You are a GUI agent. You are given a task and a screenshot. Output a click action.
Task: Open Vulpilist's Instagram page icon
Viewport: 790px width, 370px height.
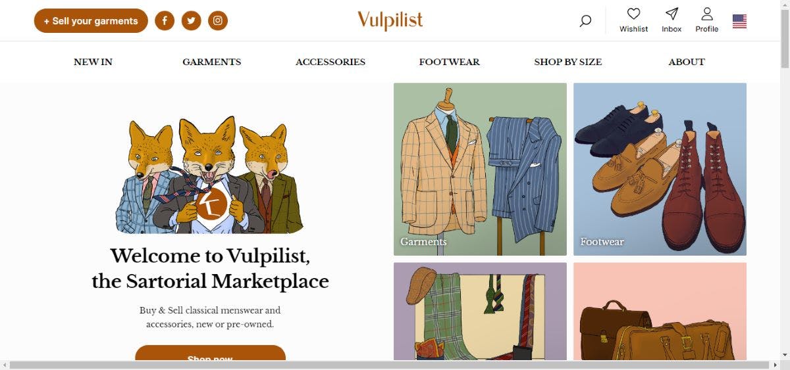pyautogui.click(x=218, y=21)
